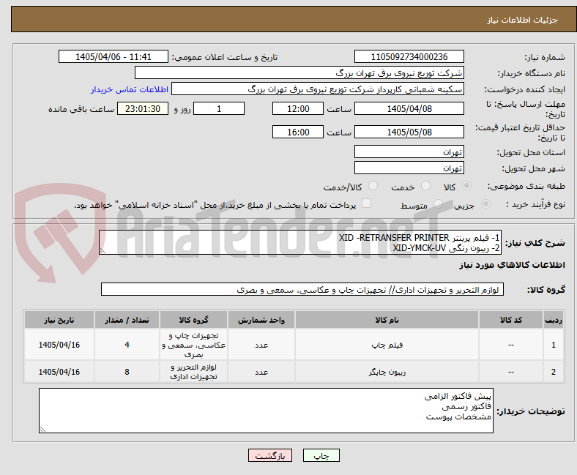Click the date cell in the فیلم چاپ row
The width and height of the screenshot is (577, 475).
click(x=59, y=345)
